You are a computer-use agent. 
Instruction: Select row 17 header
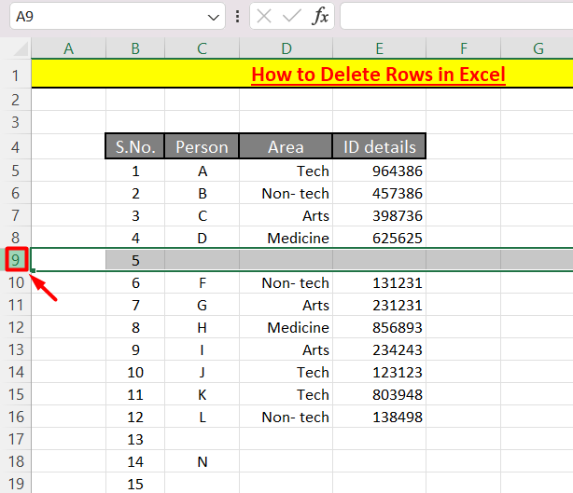coord(15,439)
